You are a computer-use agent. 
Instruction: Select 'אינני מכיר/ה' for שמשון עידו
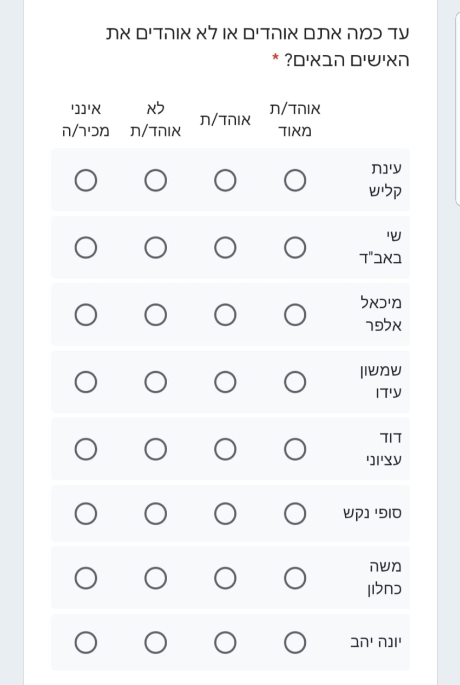(x=86, y=382)
